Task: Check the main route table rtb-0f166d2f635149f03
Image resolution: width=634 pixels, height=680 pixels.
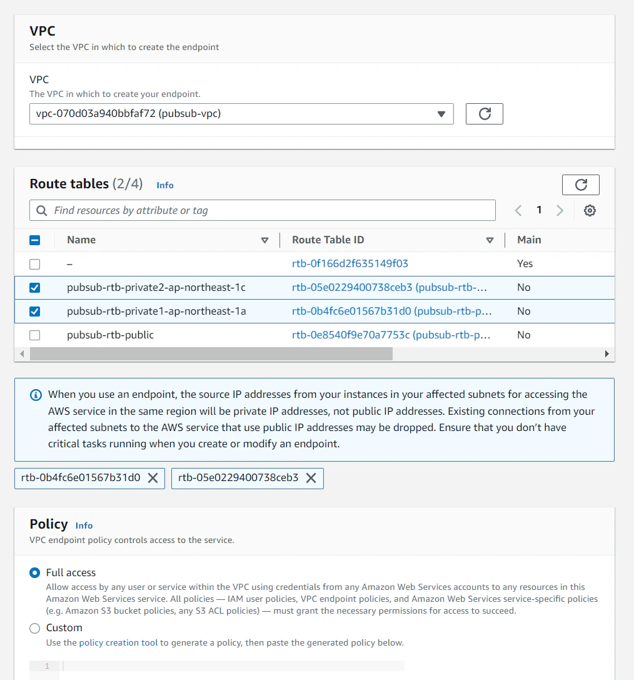Action: point(34,264)
